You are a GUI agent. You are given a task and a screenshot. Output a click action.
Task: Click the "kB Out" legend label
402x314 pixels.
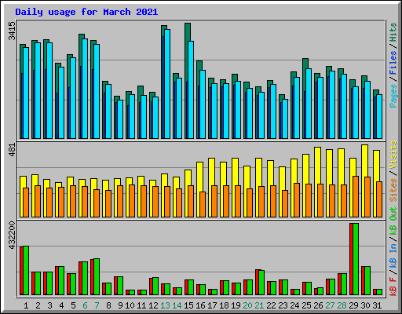393,221
